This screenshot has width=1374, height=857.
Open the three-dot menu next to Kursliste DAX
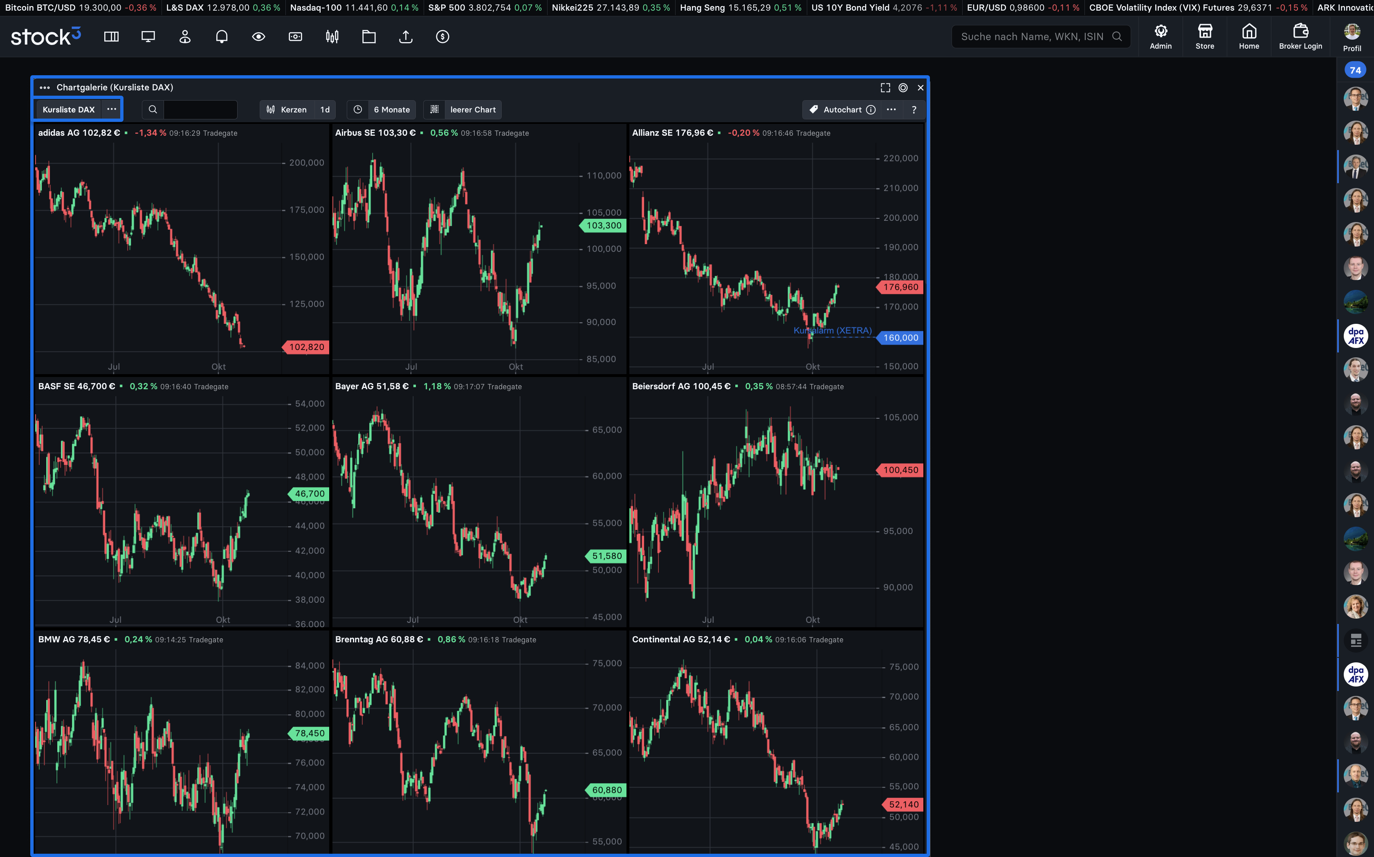coord(112,110)
